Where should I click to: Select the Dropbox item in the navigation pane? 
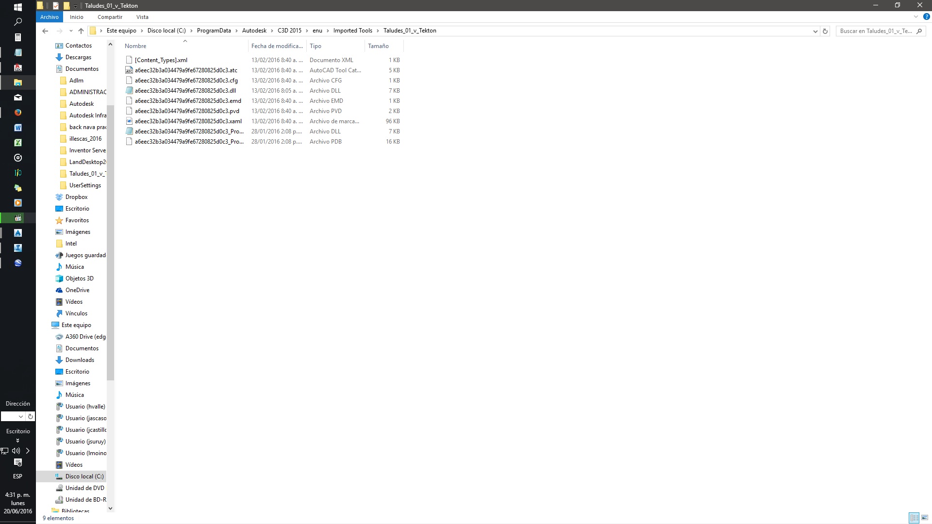coord(76,197)
